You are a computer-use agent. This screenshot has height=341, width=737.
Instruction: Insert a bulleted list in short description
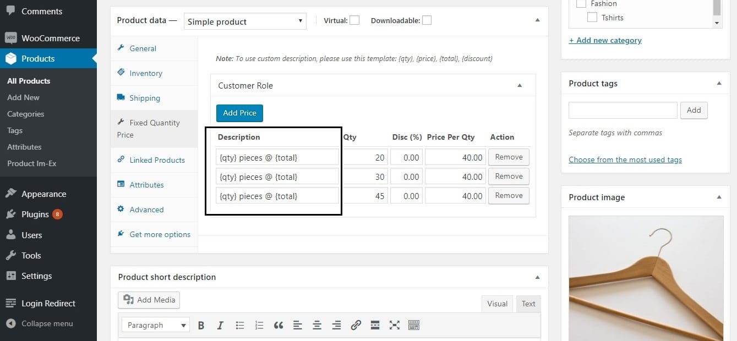pos(240,325)
